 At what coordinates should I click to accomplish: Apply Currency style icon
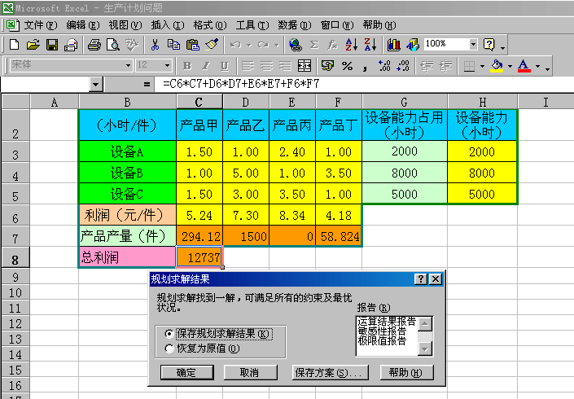pyautogui.click(x=327, y=66)
